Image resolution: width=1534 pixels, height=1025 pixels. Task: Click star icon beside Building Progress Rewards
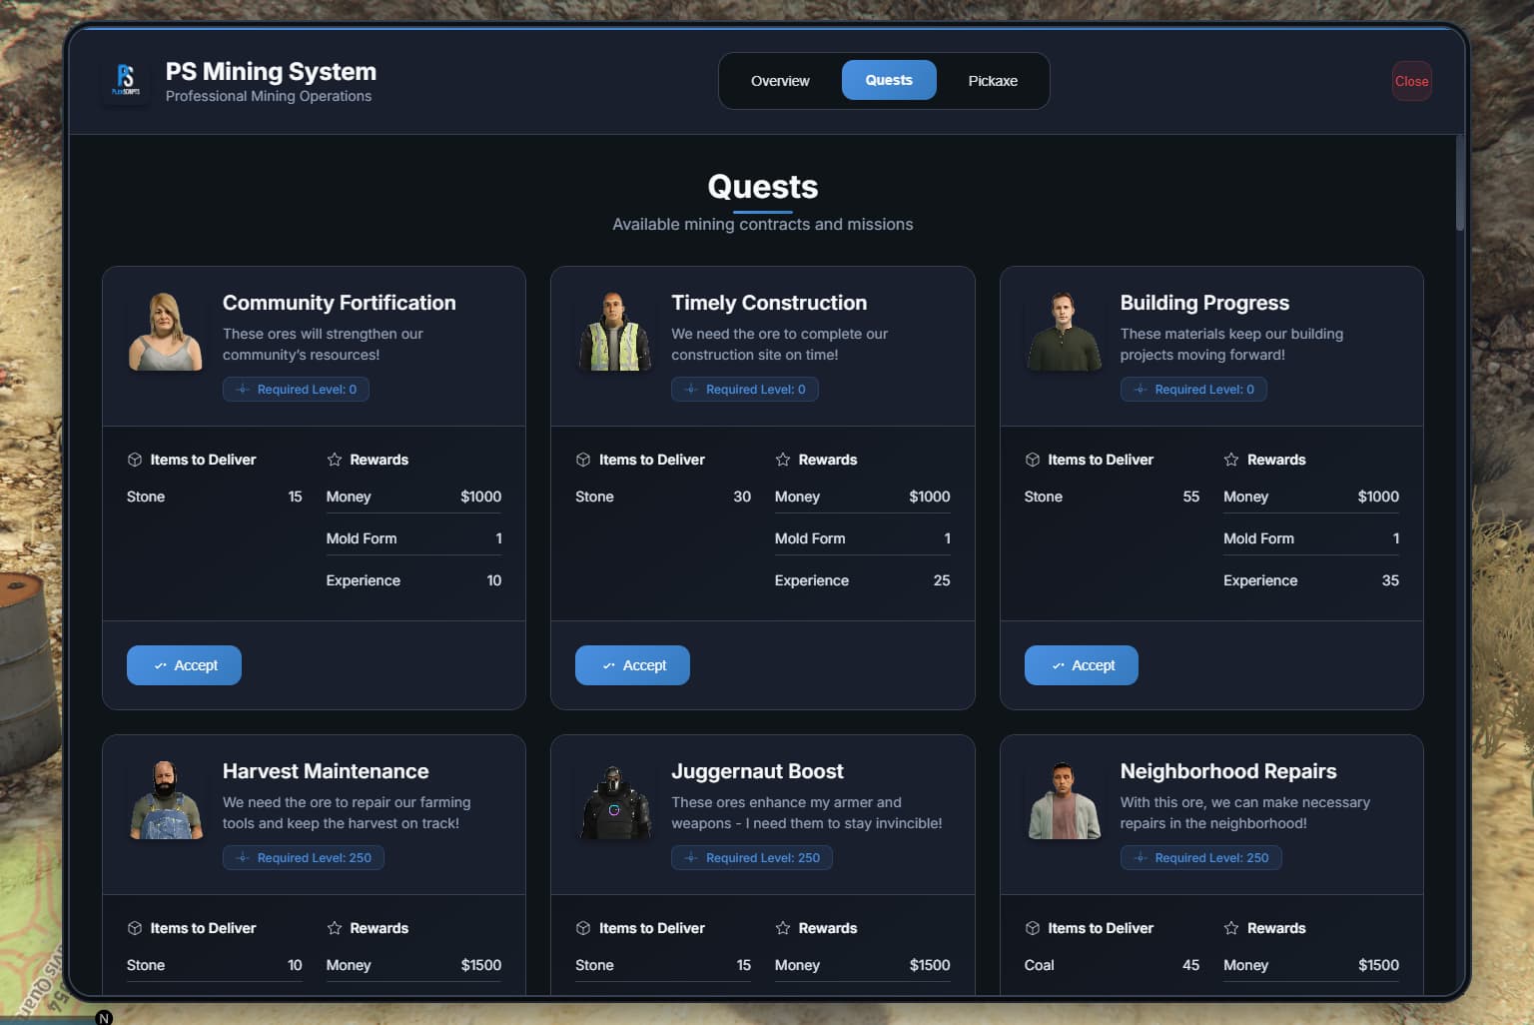tap(1231, 460)
